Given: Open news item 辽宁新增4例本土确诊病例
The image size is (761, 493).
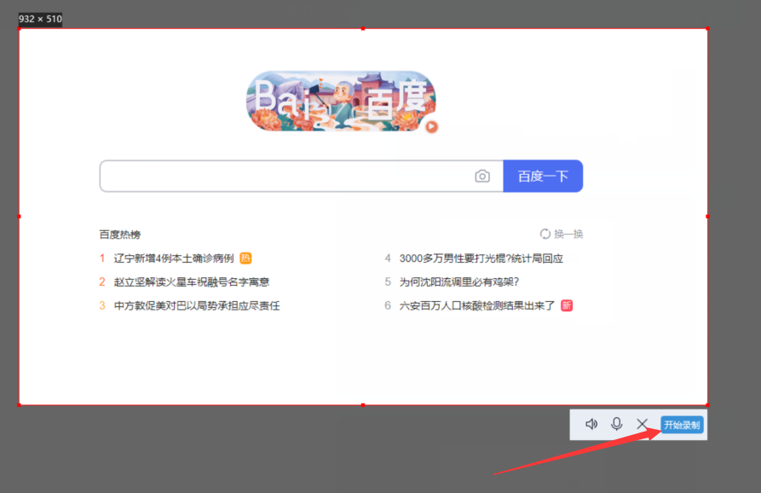Looking at the screenshot, I should (174, 258).
